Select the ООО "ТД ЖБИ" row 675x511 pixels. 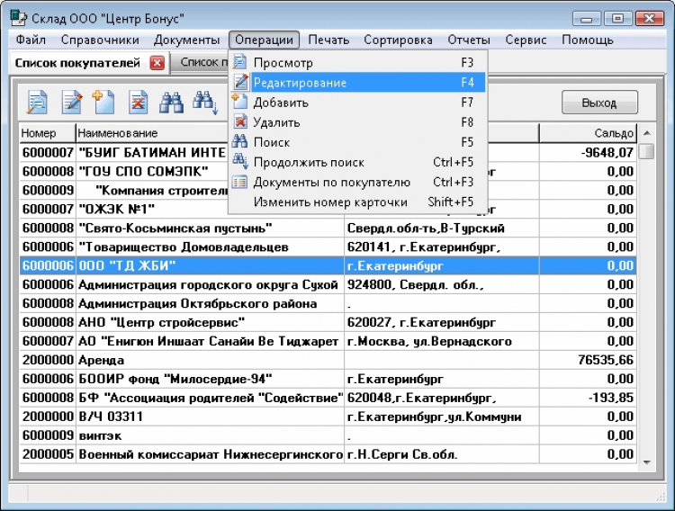(x=328, y=265)
